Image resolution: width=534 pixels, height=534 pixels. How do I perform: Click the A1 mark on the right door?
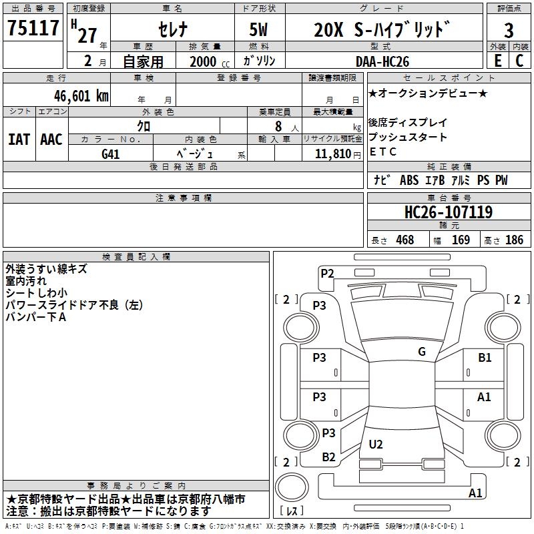[x=484, y=396]
